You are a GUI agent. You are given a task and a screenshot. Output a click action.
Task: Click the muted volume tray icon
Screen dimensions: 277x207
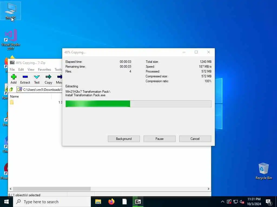[242, 202]
